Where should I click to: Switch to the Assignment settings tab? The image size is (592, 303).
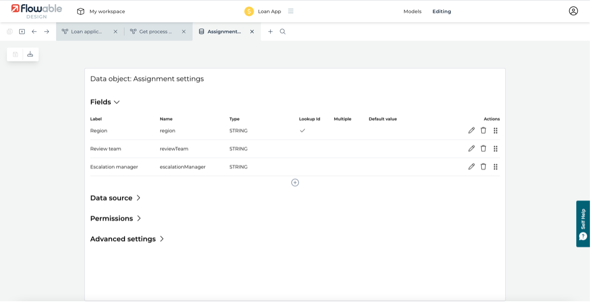tap(222, 31)
